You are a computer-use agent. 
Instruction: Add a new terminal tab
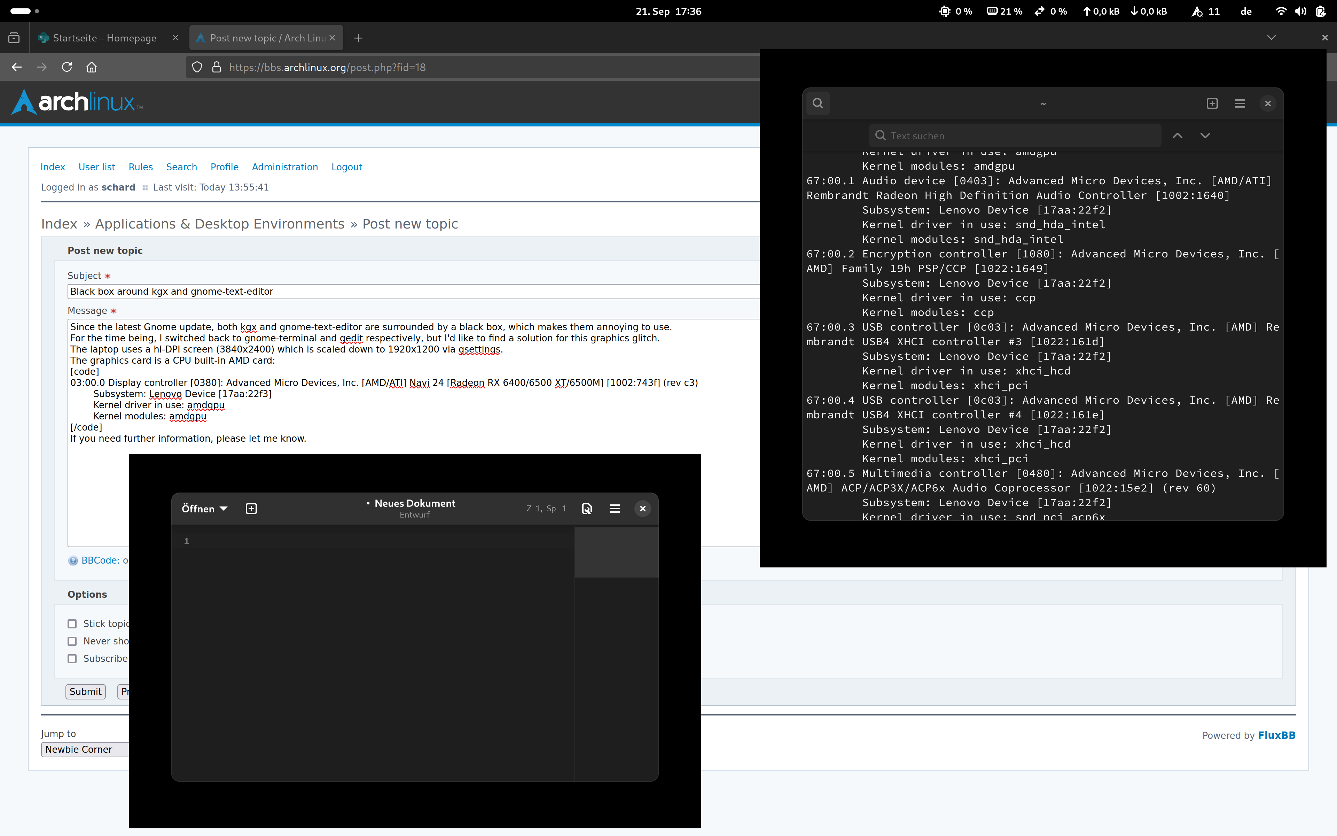point(1212,103)
